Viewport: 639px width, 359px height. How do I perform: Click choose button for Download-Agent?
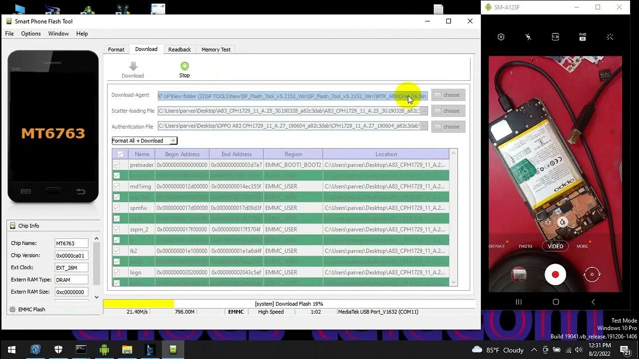click(x=448, y=95)
